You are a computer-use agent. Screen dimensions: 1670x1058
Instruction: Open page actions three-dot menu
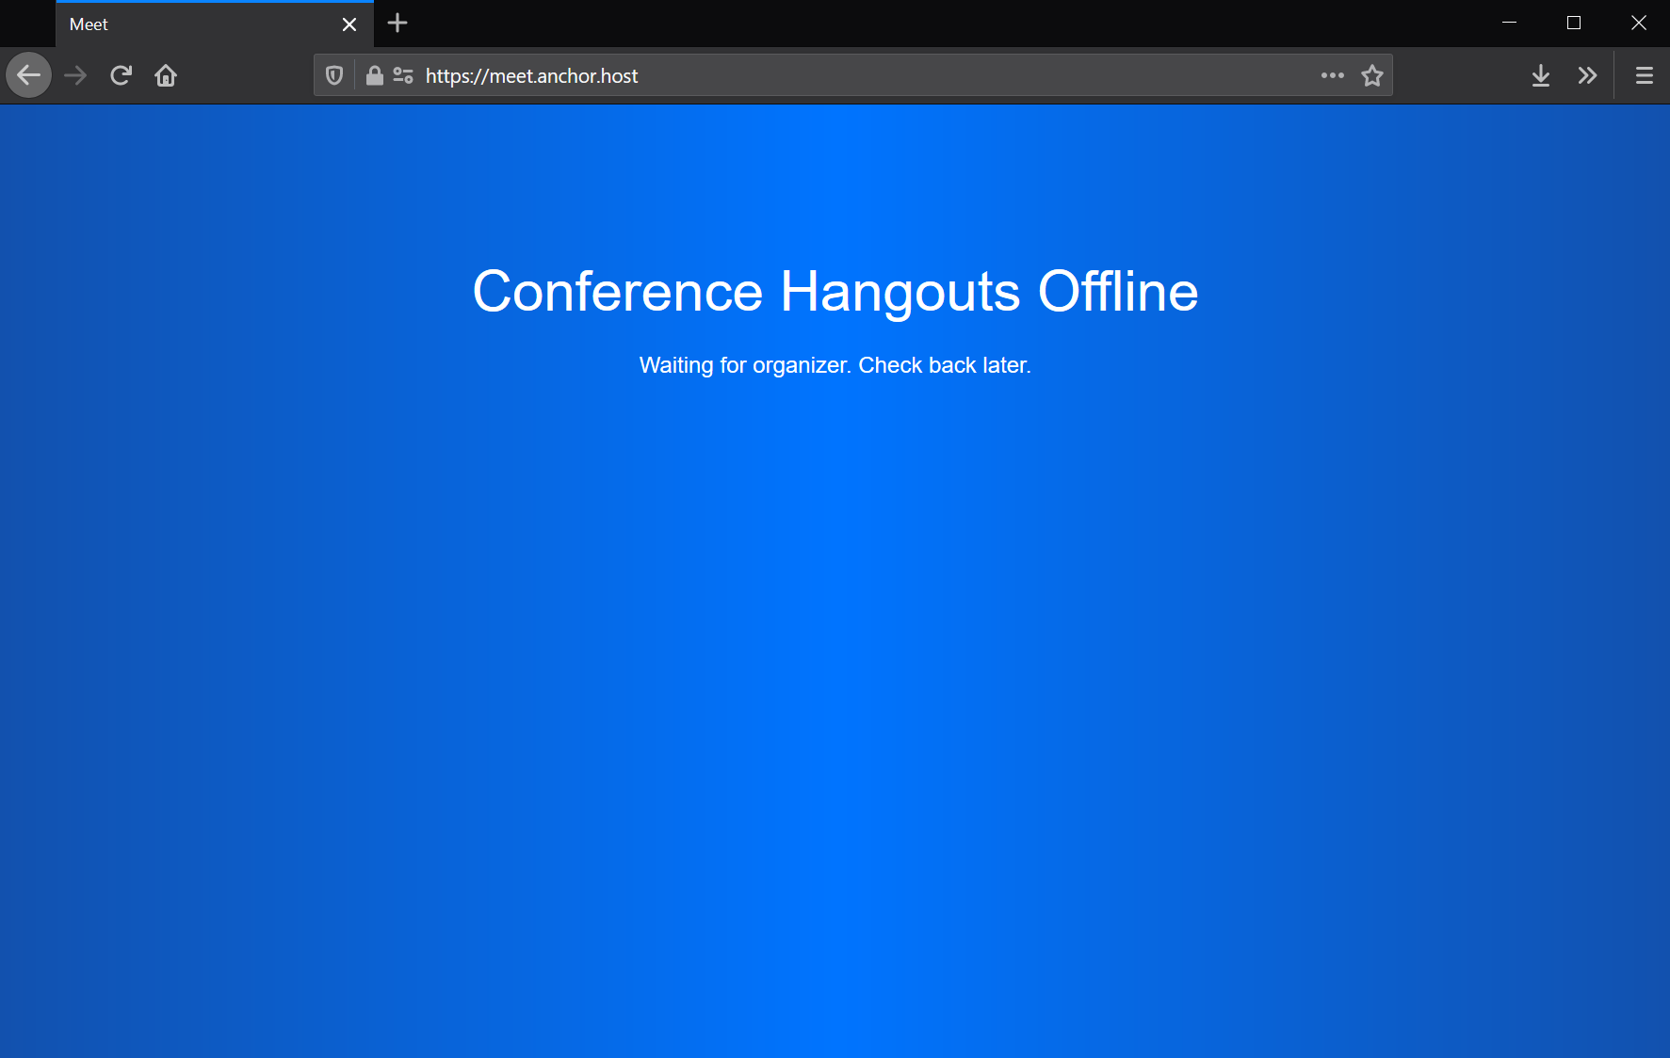point(1333,75)
